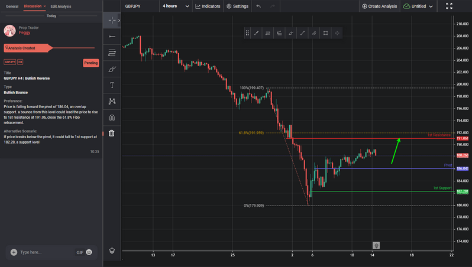Open the Edit Analysis tab

[61, 6]
